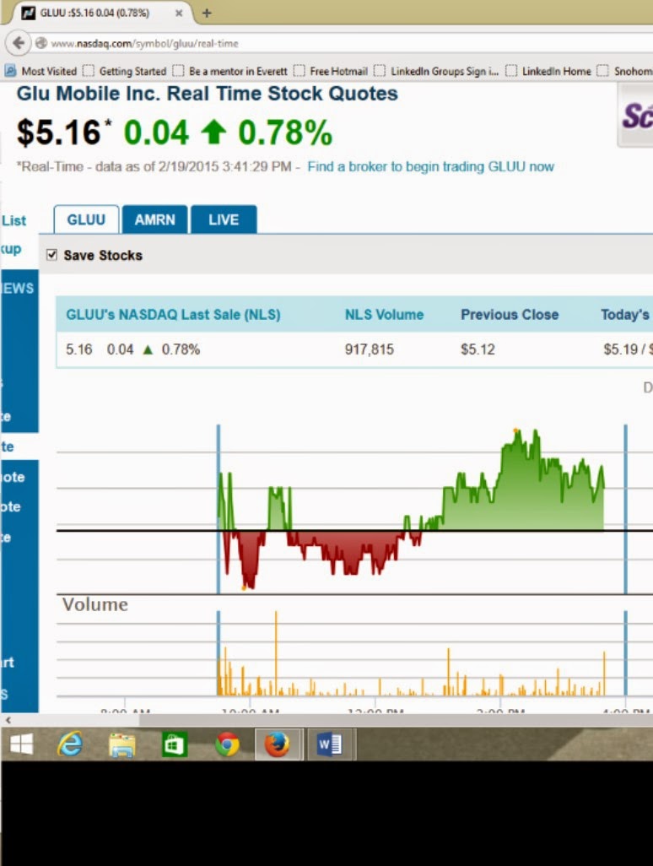653x866 pixels.
Task: Switch to the LIVE tab
Action: tap(224, 219)
